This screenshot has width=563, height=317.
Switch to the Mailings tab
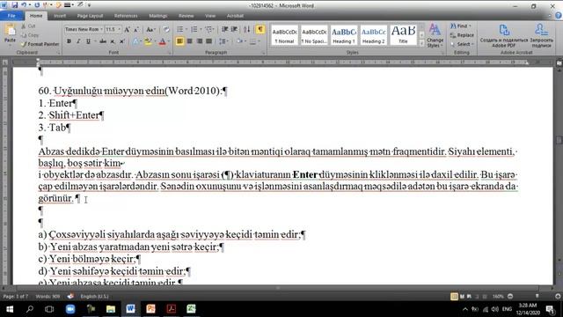[158, 16]
